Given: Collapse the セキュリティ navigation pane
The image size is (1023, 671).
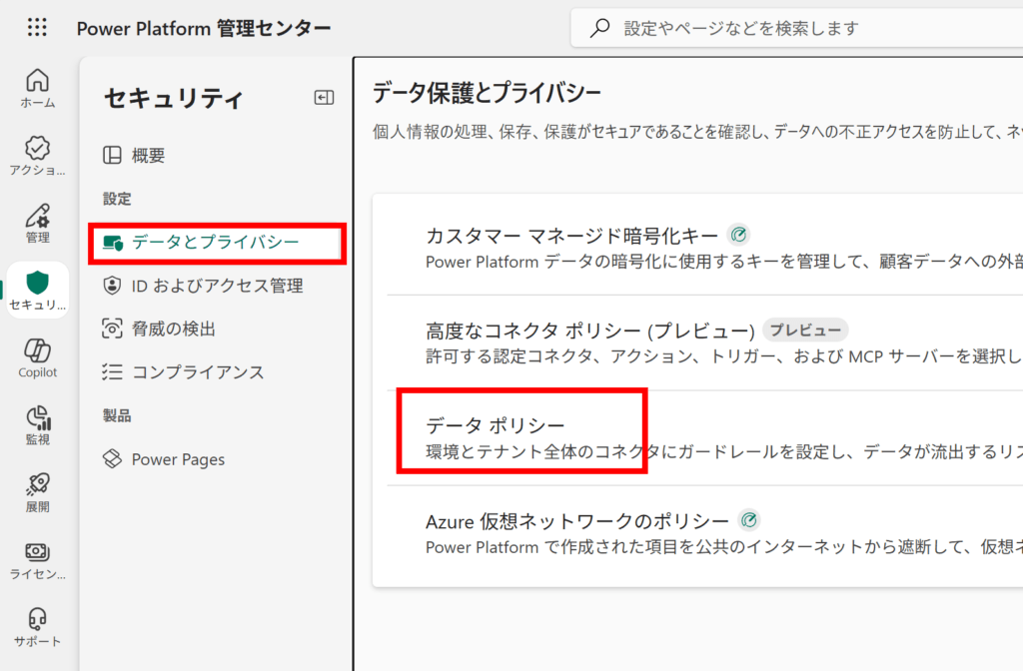Looking at the screenshot, I should pos(324,97).
